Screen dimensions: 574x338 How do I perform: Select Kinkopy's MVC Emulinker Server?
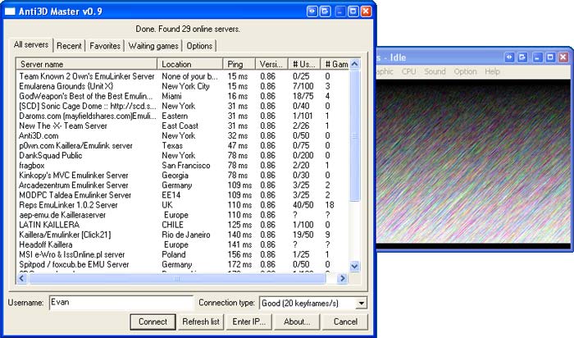[x=183, y=175]
